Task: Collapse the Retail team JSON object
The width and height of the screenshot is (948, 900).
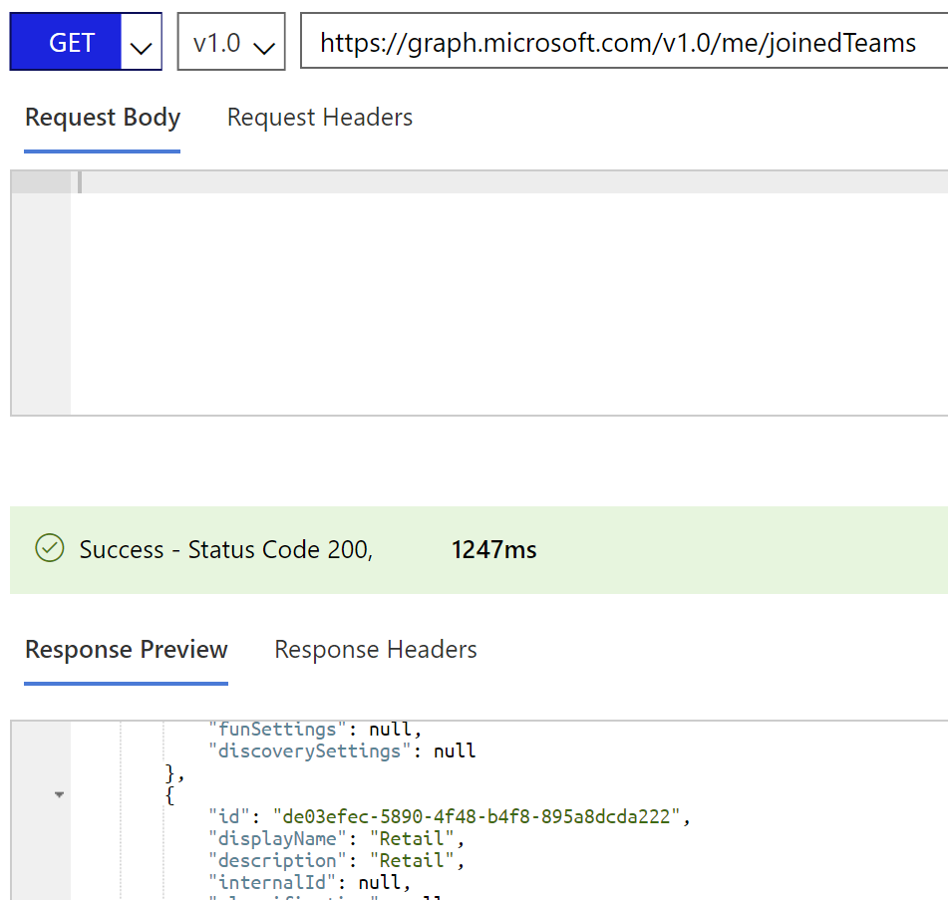Action: pos(59,794)
